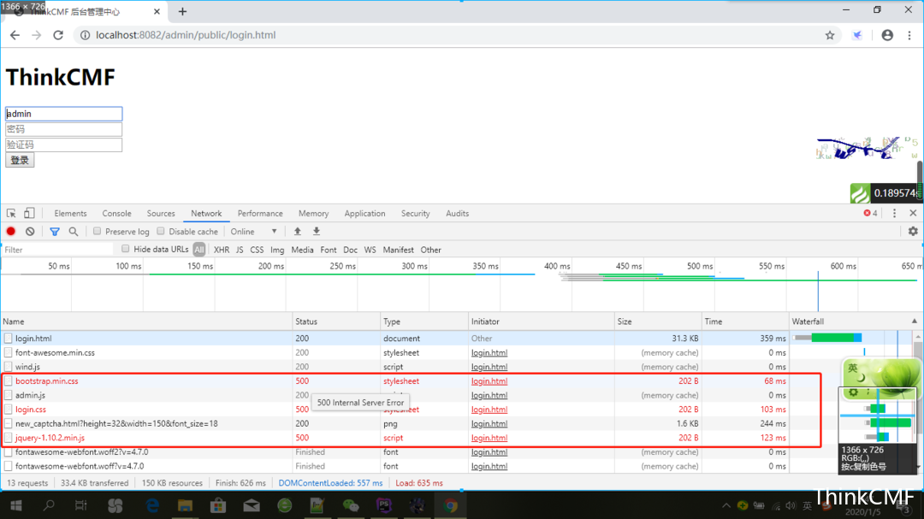Enable the Preserve log checkbox

98,231
